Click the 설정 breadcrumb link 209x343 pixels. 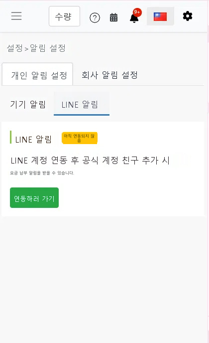(x=14, y=48)
